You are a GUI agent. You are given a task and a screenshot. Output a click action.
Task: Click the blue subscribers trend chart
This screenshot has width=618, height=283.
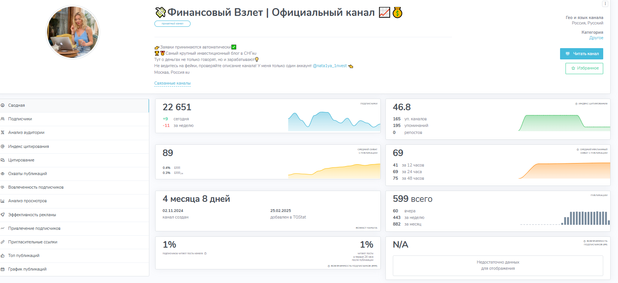pos(334,121)
